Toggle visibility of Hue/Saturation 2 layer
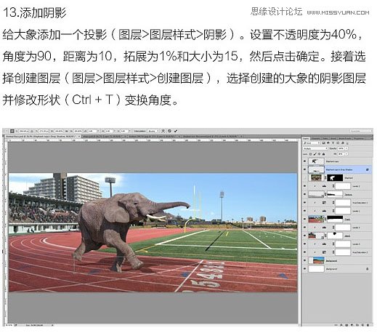This screenshot has width=377, height=333. click(304, 252)
